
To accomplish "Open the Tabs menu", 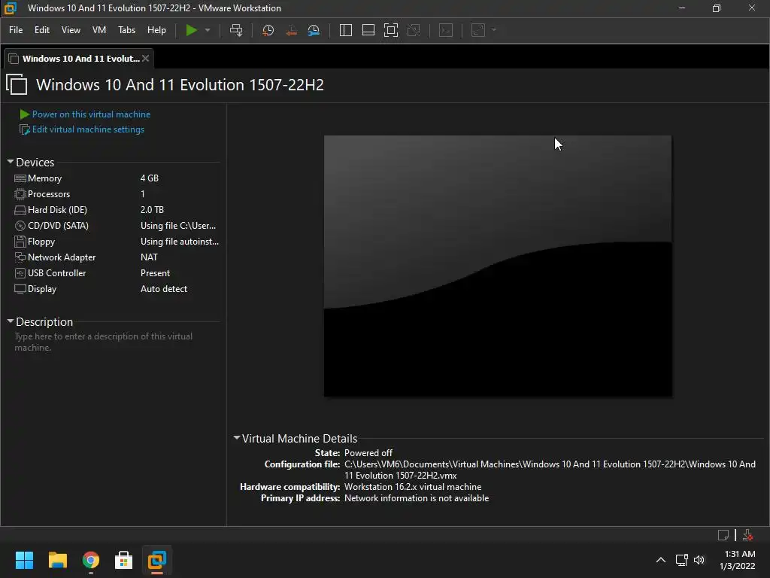I will pyautogui.click(x=126, y=30).
